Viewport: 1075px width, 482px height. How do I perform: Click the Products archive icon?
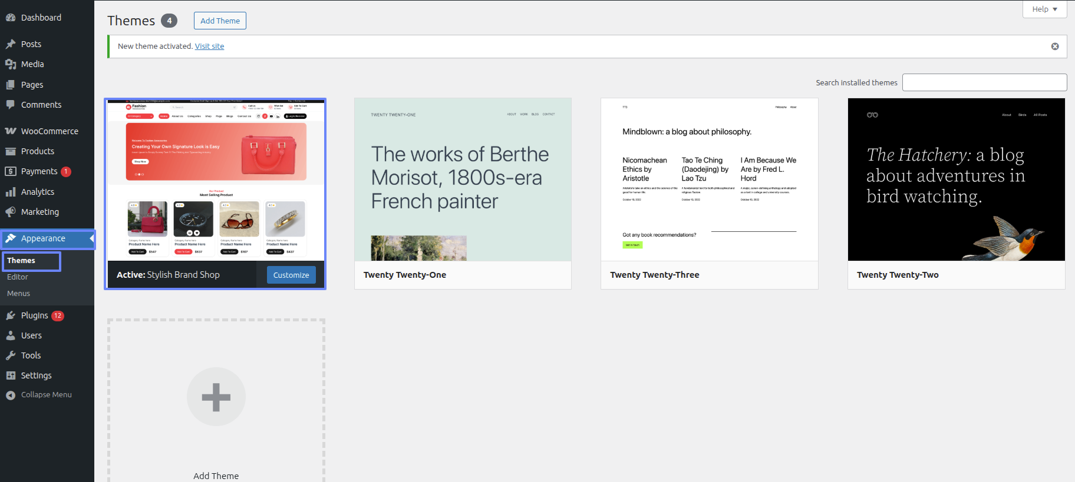tap(11, 151)
